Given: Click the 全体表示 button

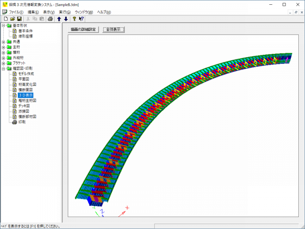Looking at the screenshot, I should click(113, 29).
